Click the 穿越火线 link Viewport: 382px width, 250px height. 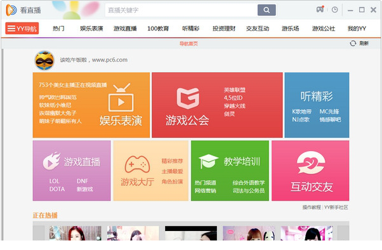point(234,106)
